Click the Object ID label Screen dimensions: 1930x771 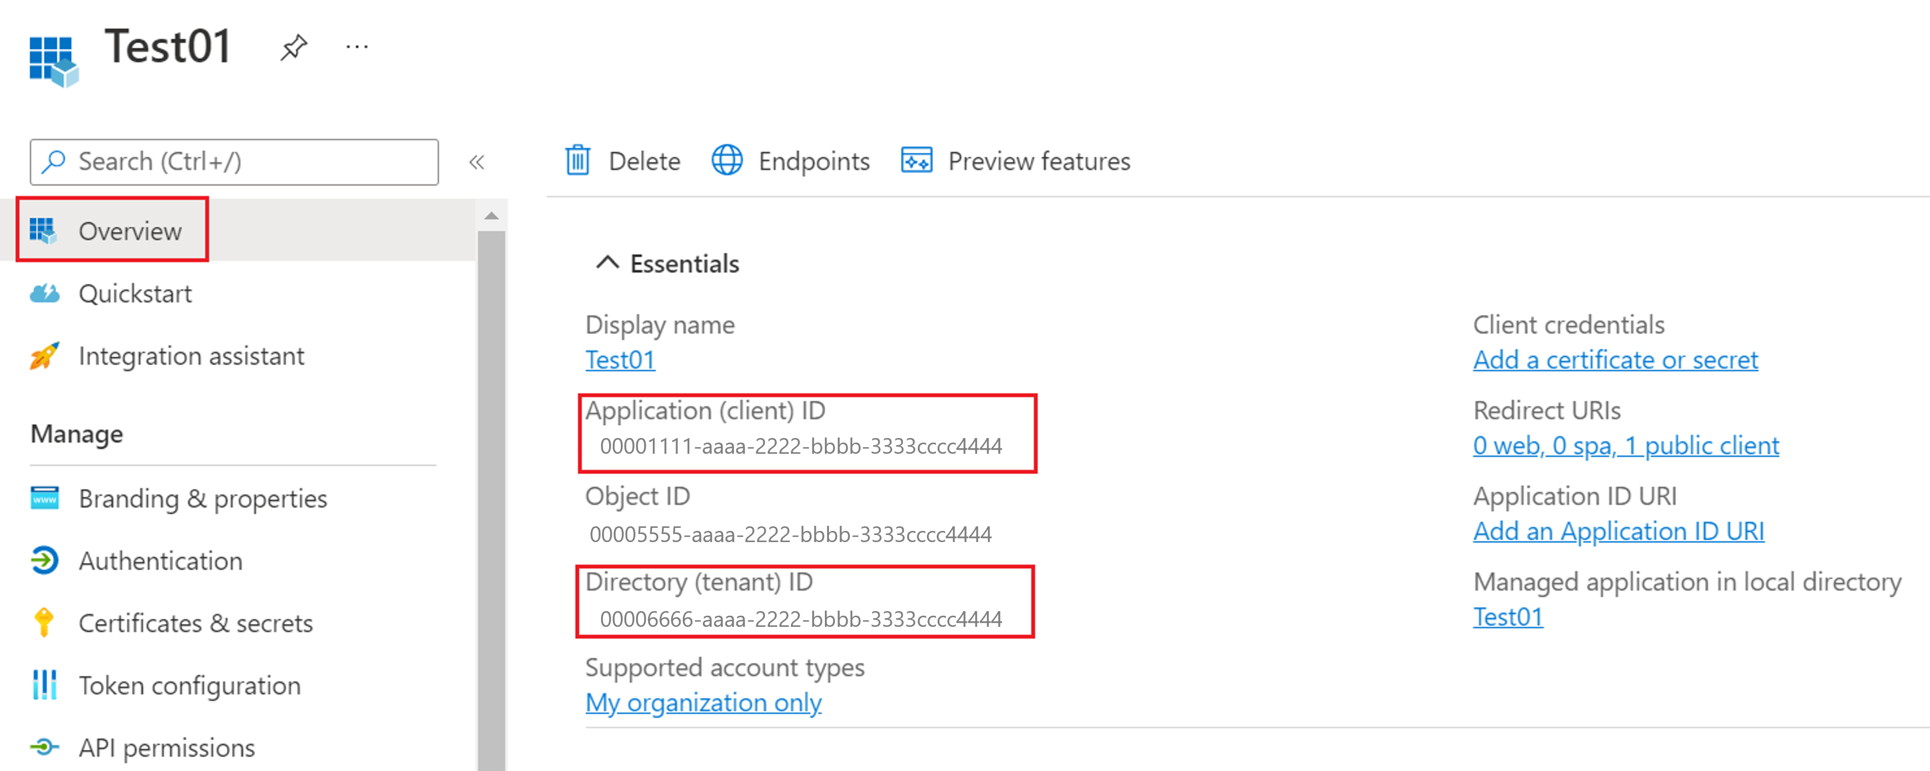click(637, 496)
